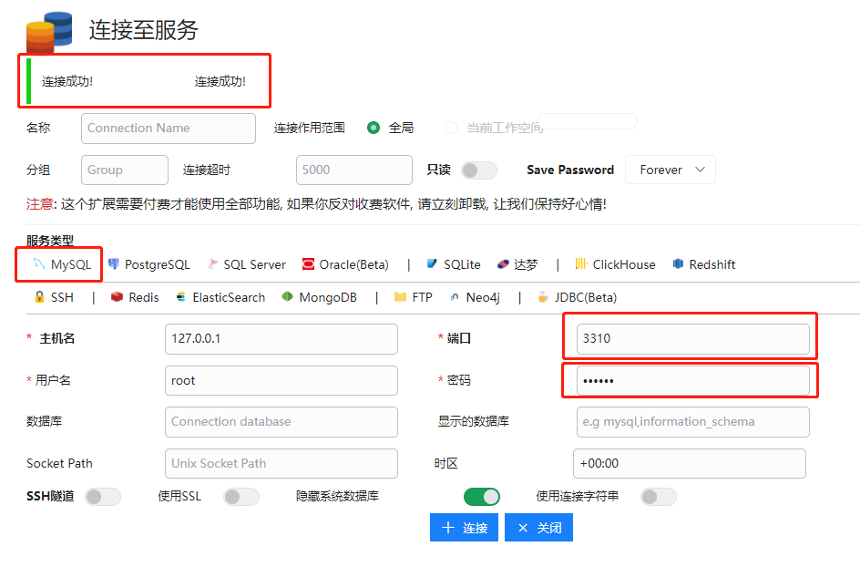Focus the 显示的数据库 input field
860x567 pixels.
tap(692, 421)
